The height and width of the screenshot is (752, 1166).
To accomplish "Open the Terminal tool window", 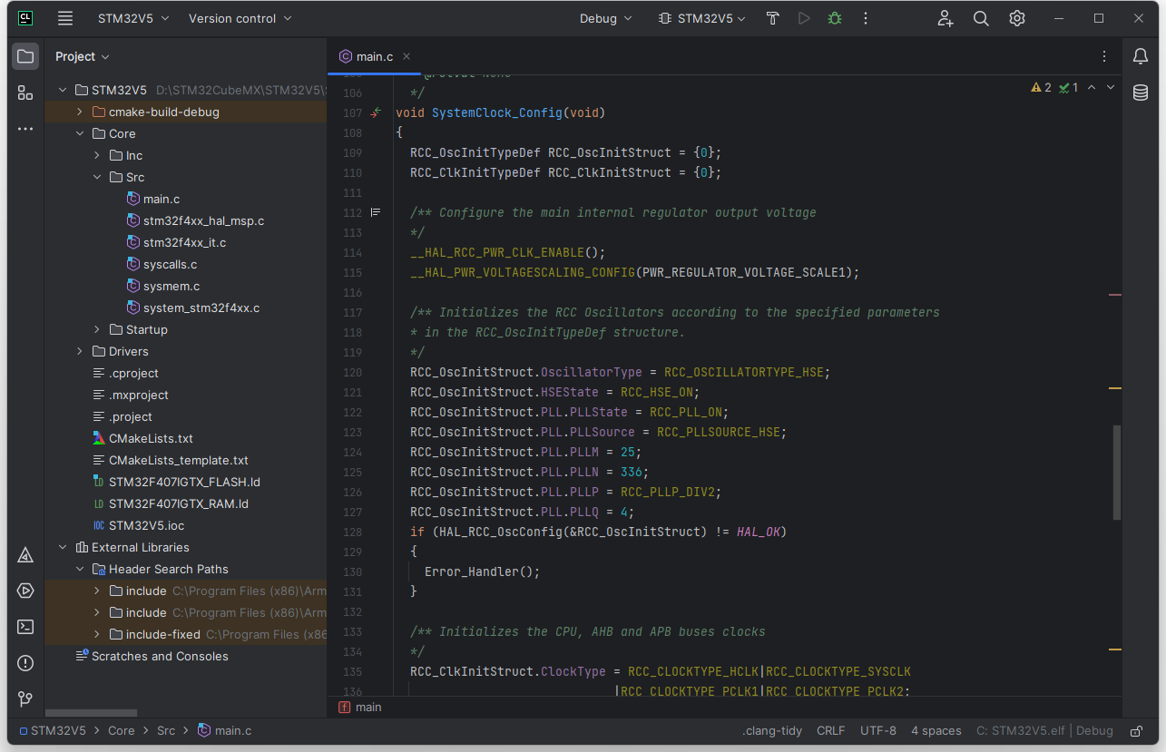I will pos(25,627).
